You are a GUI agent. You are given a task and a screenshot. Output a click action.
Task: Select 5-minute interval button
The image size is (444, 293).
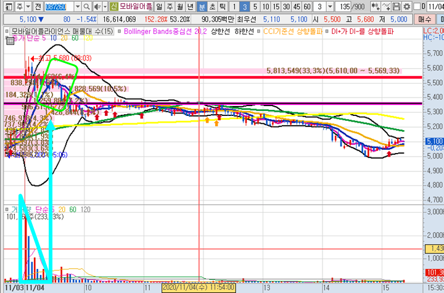click(255, 6)
